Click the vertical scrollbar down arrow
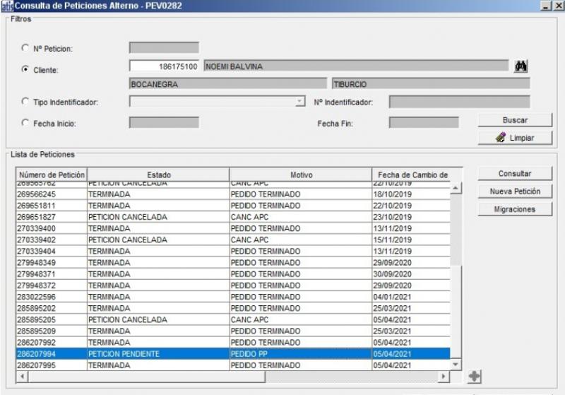Screen dimensions: 565x395 point(456,364)
